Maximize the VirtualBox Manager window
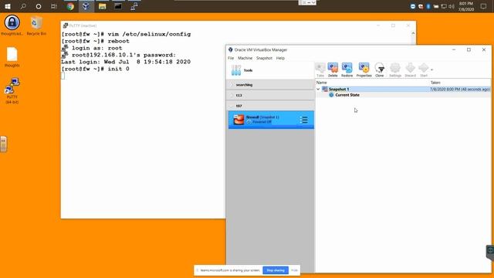The width and height of the screenshot is (494, 278). click(469, 49)
